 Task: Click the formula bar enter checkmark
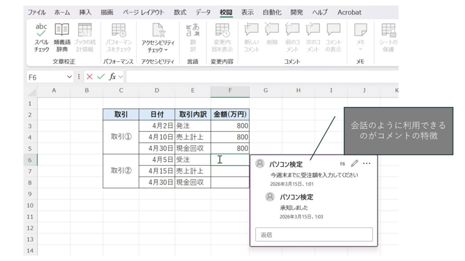(100, 77)
